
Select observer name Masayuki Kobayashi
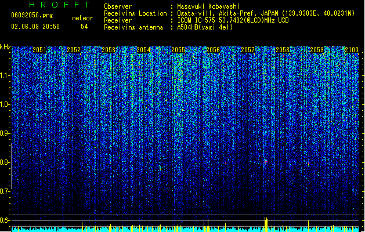pyautogui.click(x=208, y=6)
